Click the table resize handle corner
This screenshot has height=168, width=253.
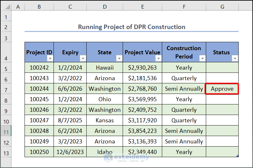point(237,156)
